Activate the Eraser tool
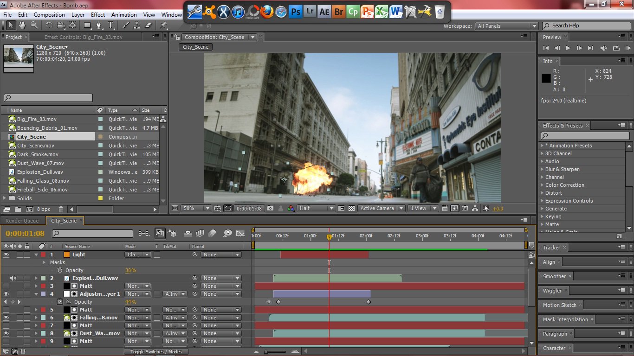Image resolution: width=634 pixels, height=356 pixels. (149, 25)
